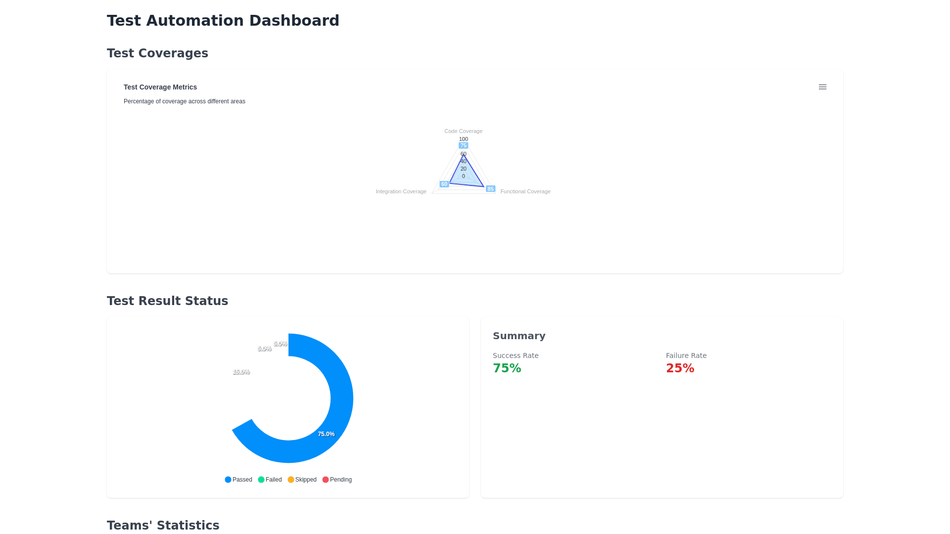
Task: Click the green 75% success rate value
Action: click(x=507, y=368)
